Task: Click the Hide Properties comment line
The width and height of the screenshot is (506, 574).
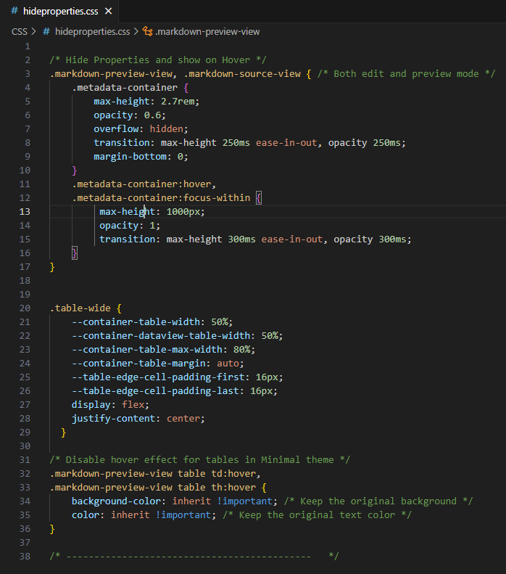Action: pos(158,60)
